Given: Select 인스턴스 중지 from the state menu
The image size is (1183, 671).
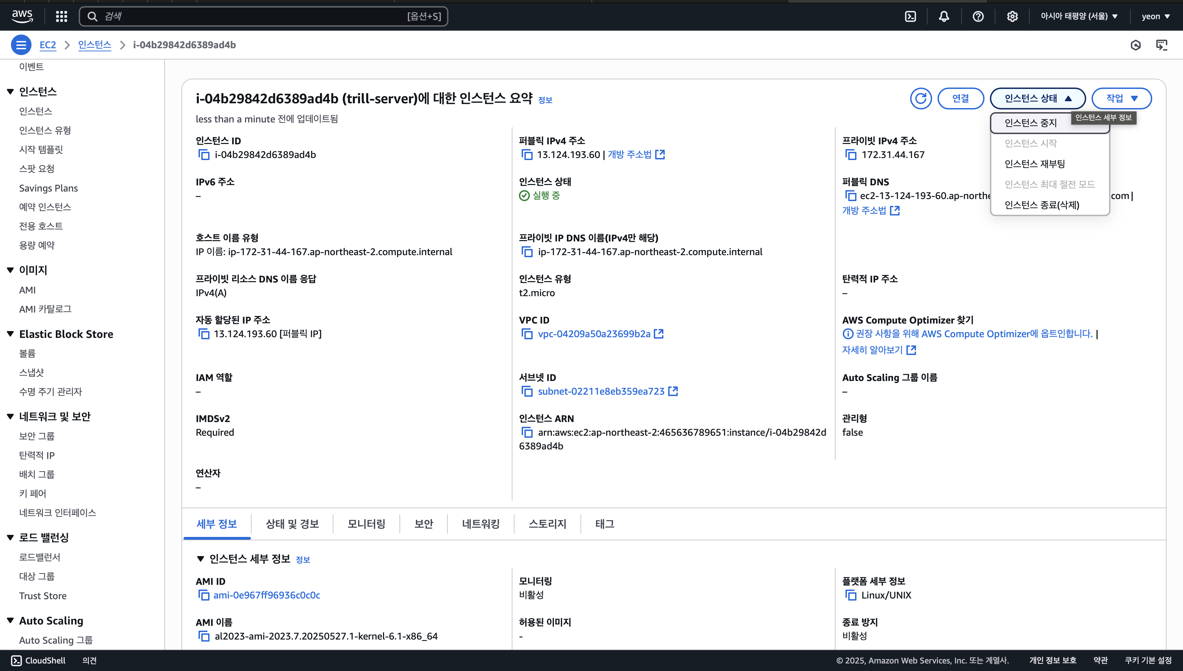Looking at the screenshot, I should (x=1030, y=123).
